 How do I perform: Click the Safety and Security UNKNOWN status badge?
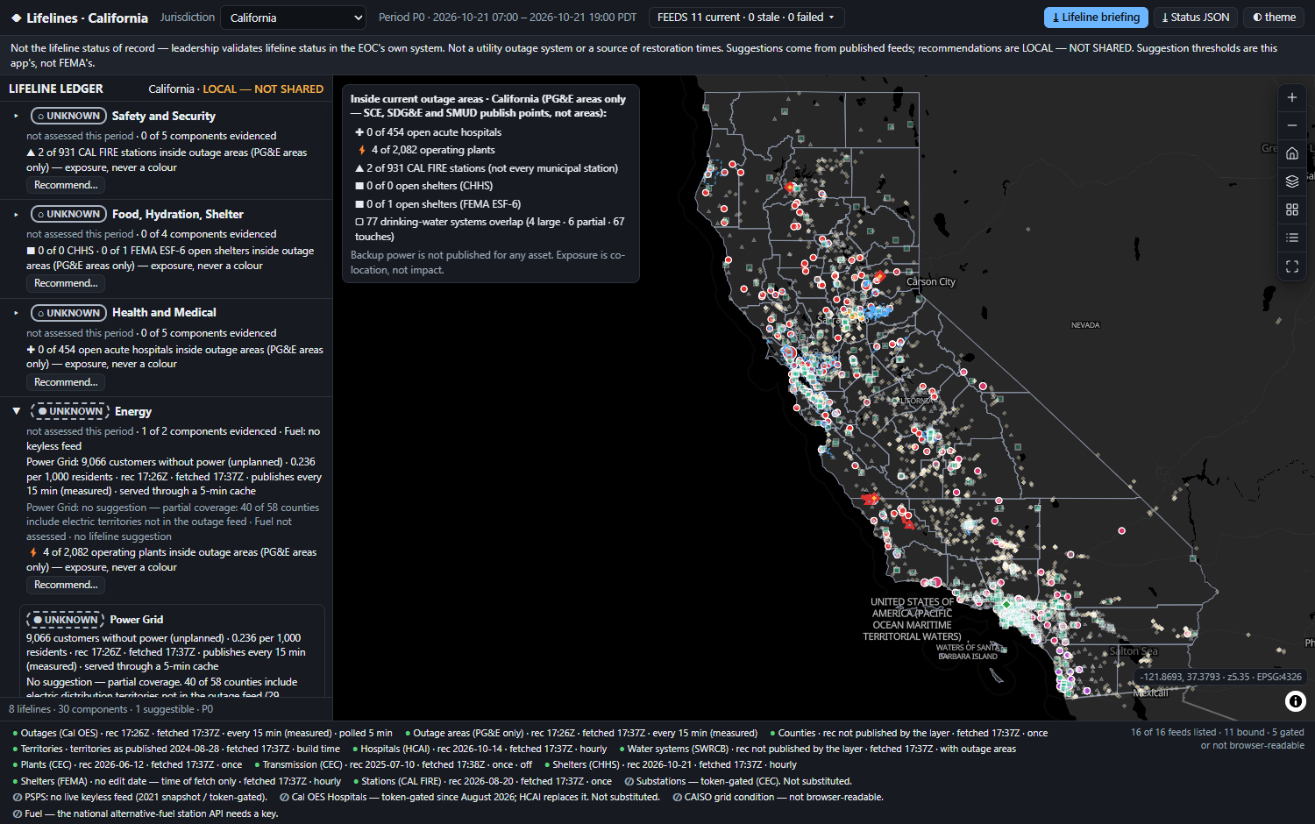tap(68, 116)
